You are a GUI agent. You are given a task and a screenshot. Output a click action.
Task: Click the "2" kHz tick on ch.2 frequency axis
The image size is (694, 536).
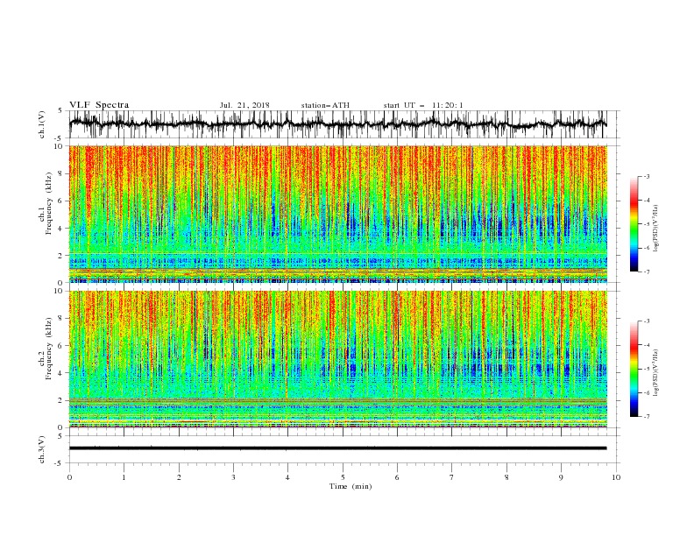60,400
